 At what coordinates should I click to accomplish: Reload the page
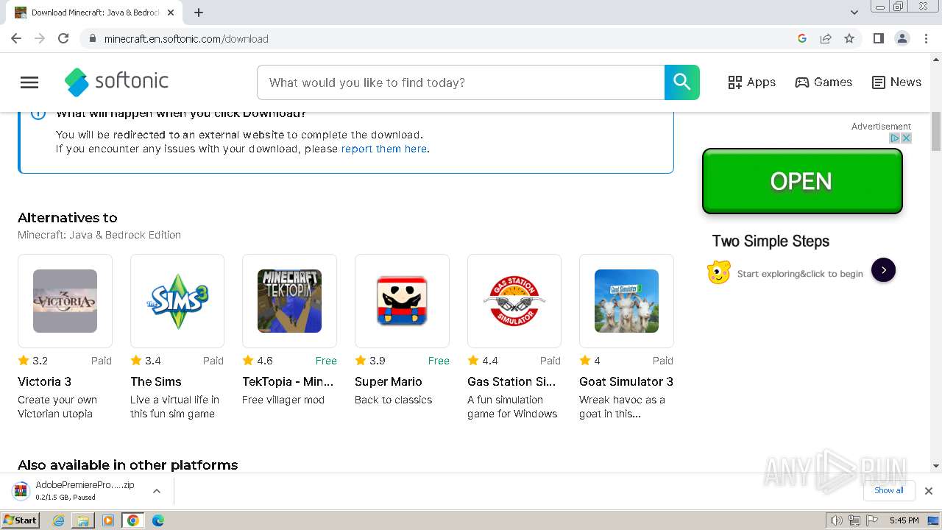[x=63, y=38]
